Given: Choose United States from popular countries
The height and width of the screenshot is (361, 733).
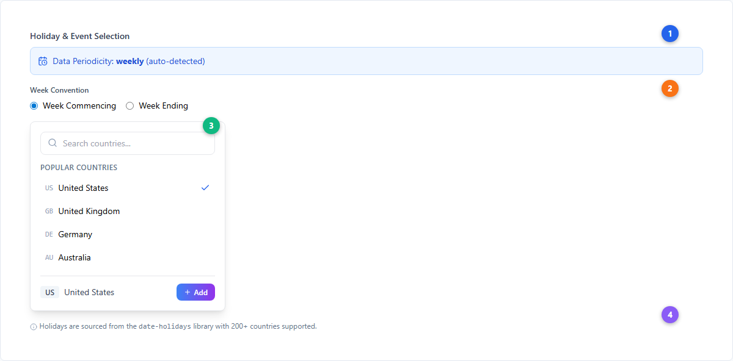Looking at the screenshot, I should click(x=128, y=188).
